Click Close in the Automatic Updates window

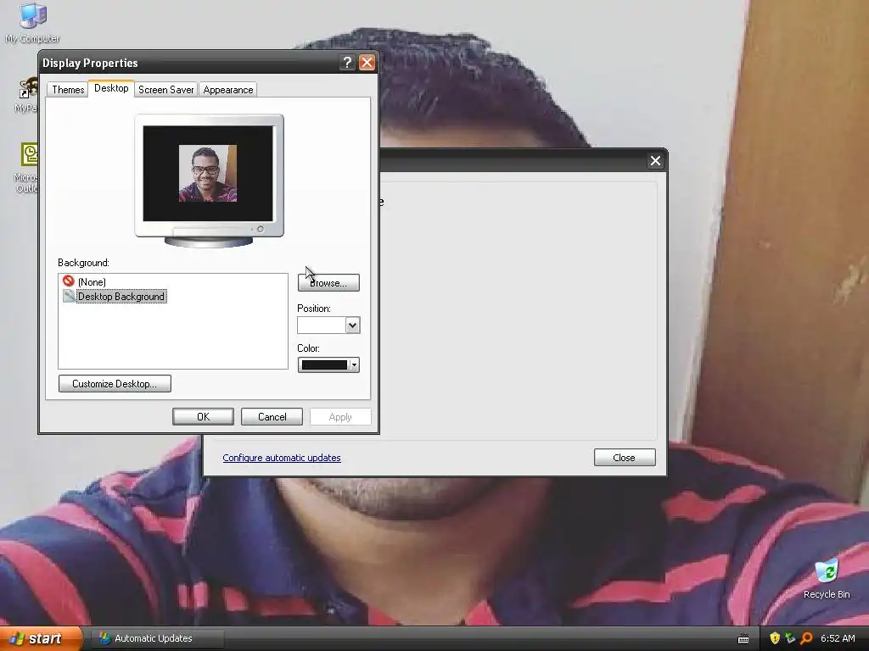click(x=625, y=457)
